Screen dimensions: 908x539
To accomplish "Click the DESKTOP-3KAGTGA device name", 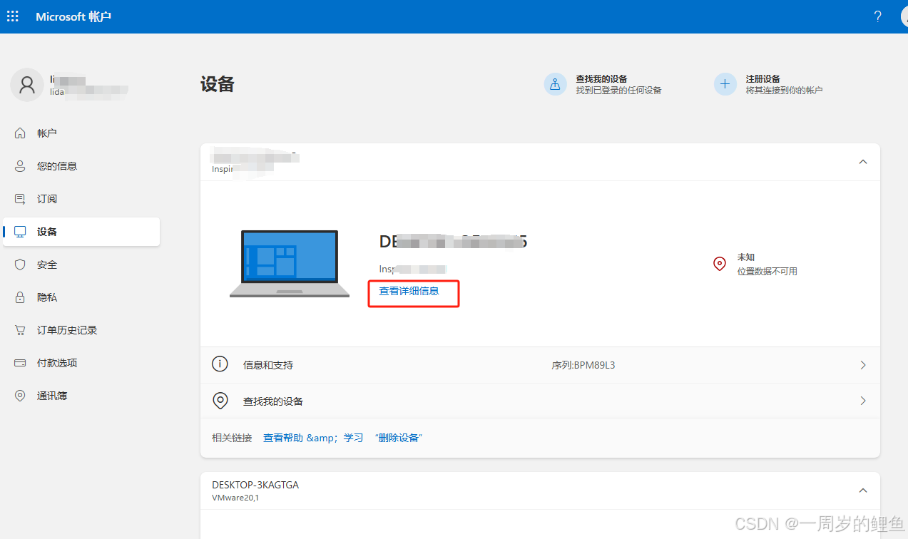I will pyautogui.click(x=255, y=485).
